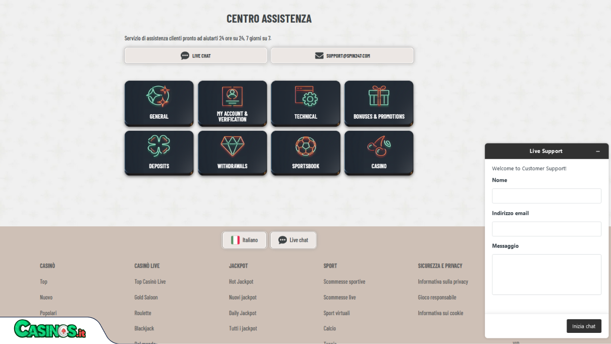Open the Technical help category
This screenshot has width=611, height=344.
[305, 103]
